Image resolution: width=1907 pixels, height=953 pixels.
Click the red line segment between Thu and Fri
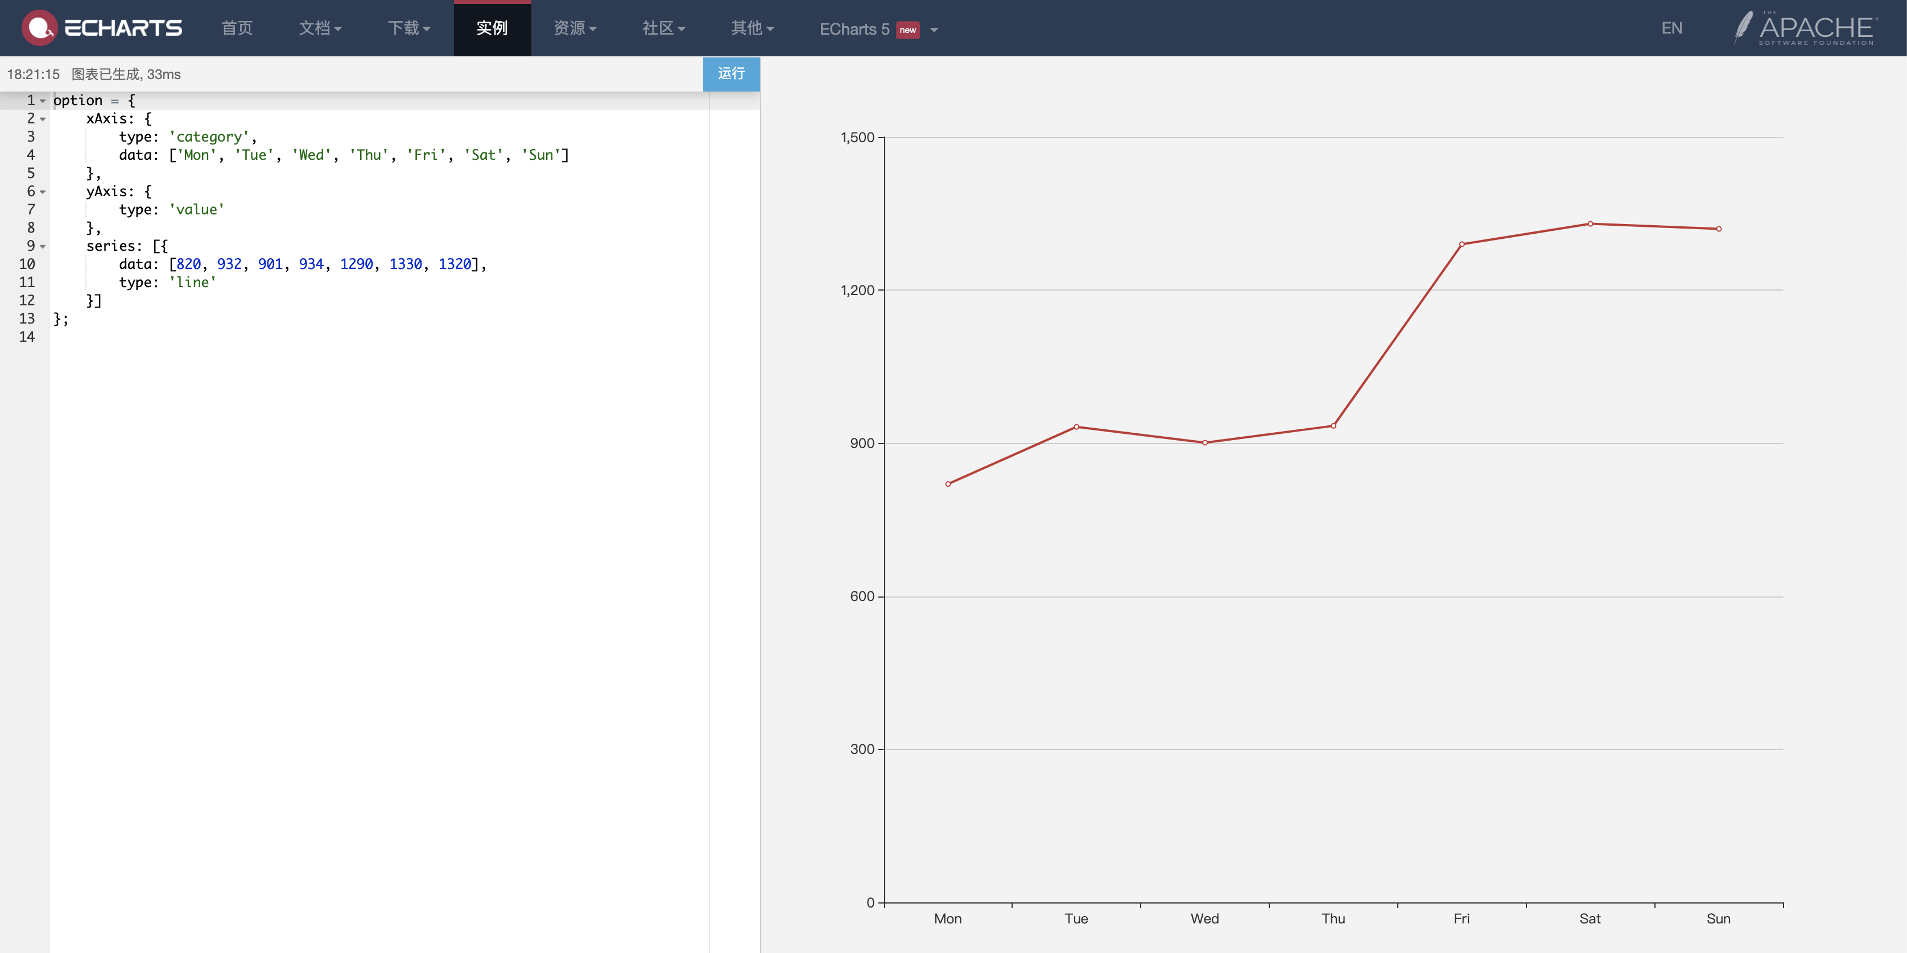coord(1398,334)
